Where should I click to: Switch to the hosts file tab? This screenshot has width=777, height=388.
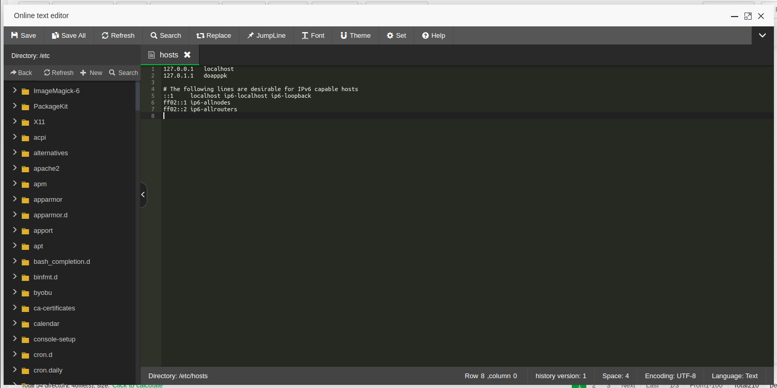click(x=169, y=55)
